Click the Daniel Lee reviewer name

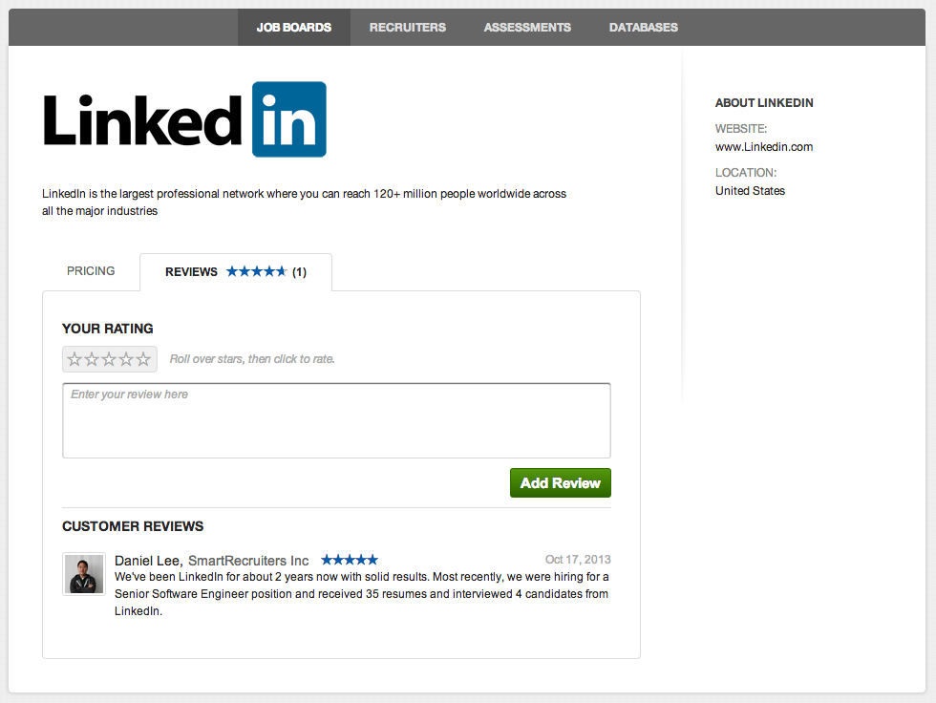(x=147, y=561)
